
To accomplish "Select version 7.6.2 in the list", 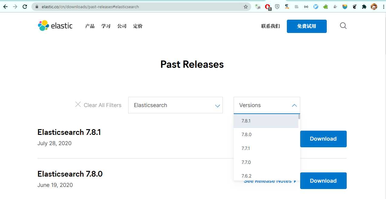I will pyautogui.click(x=266, y=175).
